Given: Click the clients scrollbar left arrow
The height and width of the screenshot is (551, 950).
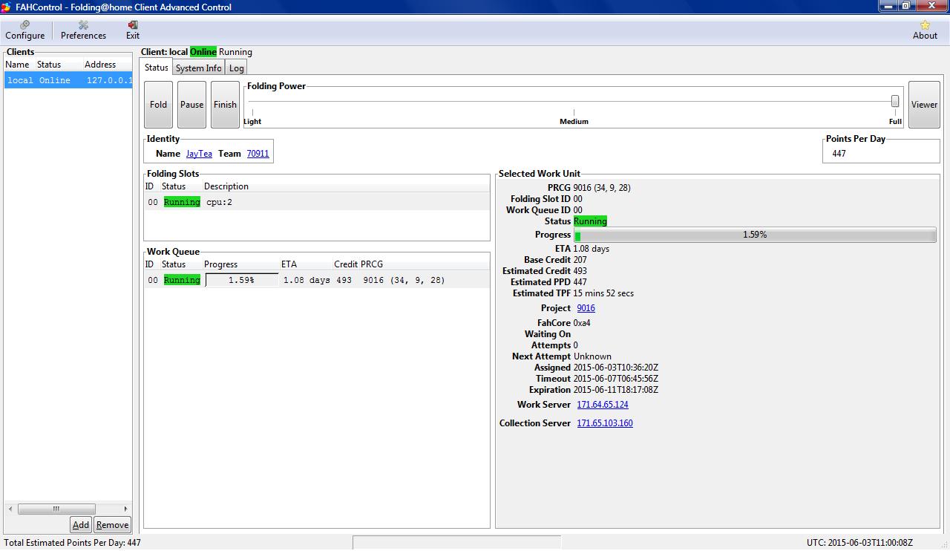Looking at the screenshot, I should (x=10, y=509).
